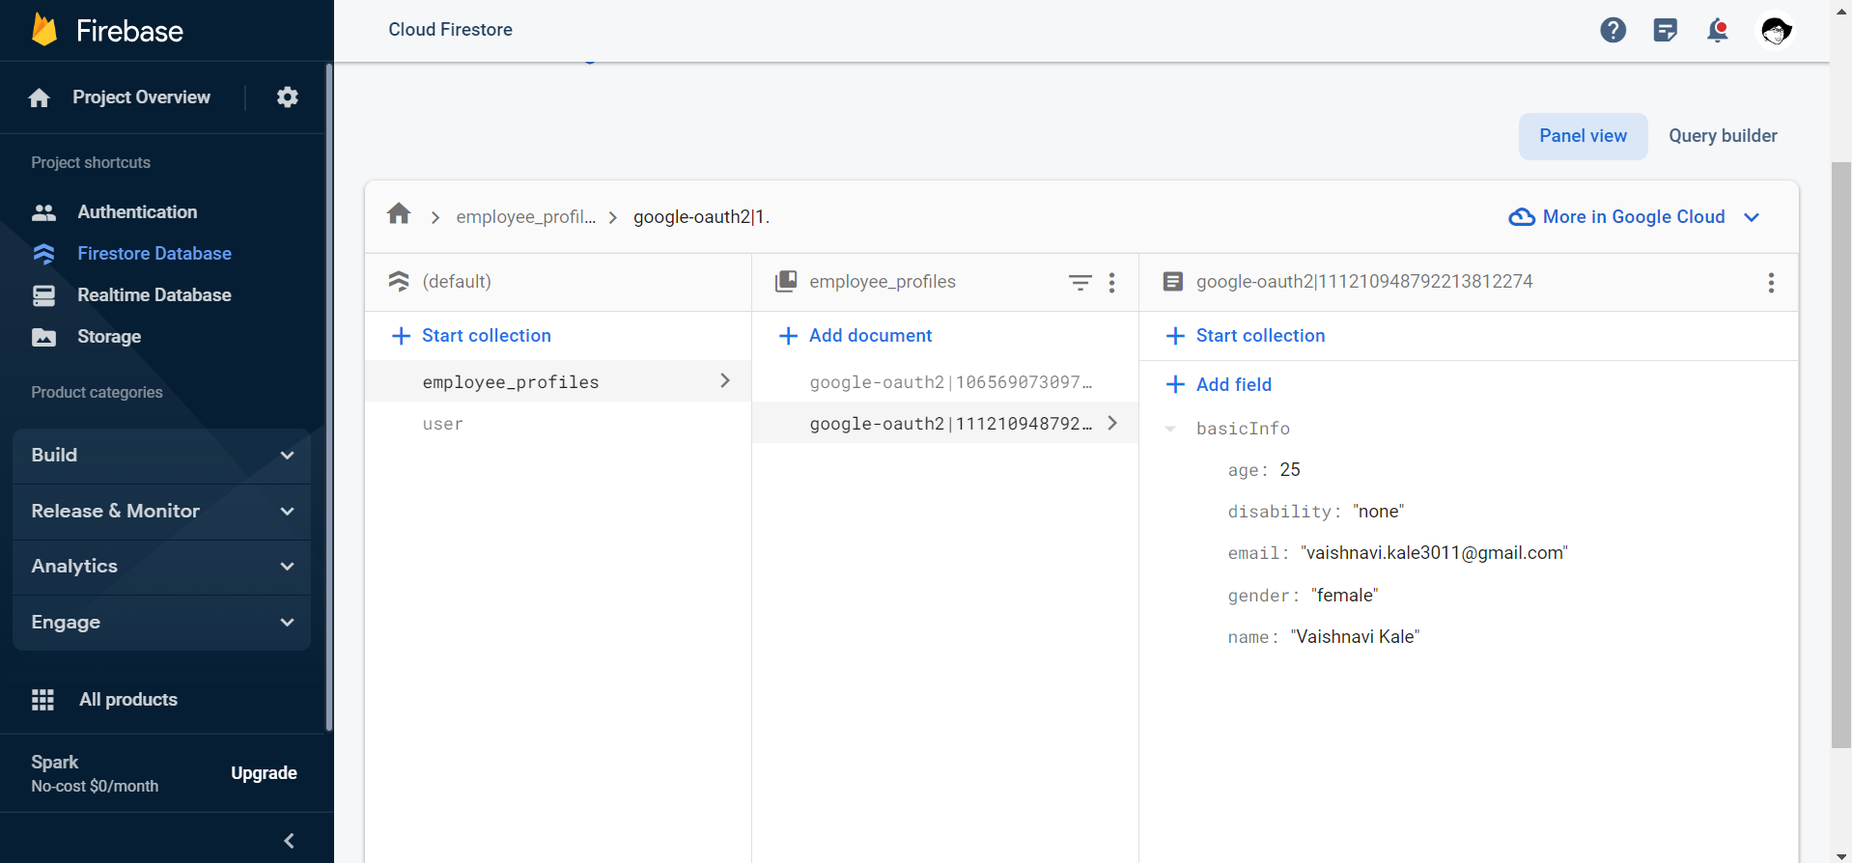Click the email field value

1434,553
